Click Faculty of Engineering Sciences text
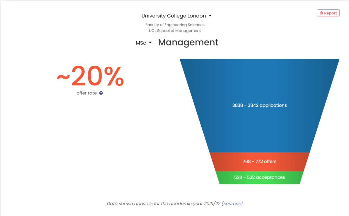Viewport: 349px width, 216px height. pos(175,25)
